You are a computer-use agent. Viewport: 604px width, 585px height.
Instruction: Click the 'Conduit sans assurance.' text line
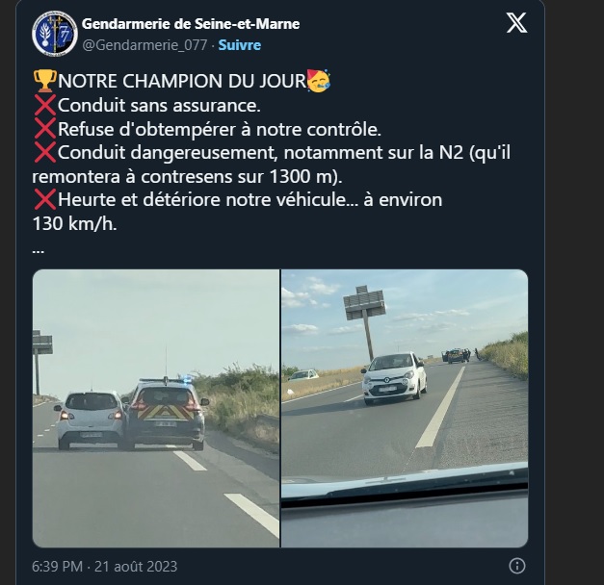click(x=159, y=105)
